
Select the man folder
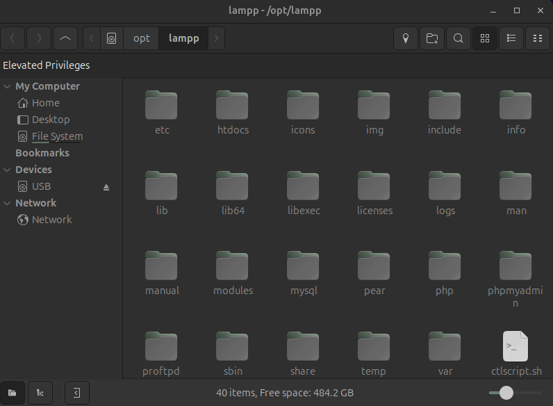[515, 193]
